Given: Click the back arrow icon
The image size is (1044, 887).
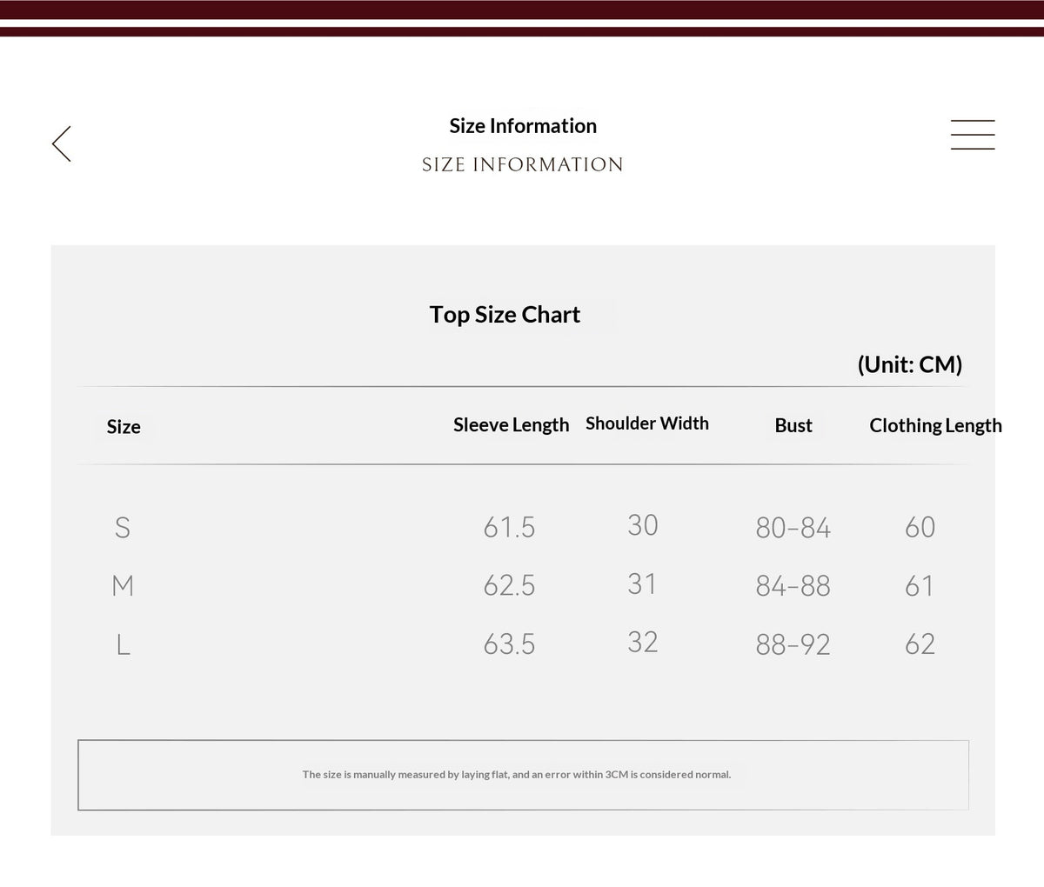Looking at the screenshot, I should tap(61, 143).
